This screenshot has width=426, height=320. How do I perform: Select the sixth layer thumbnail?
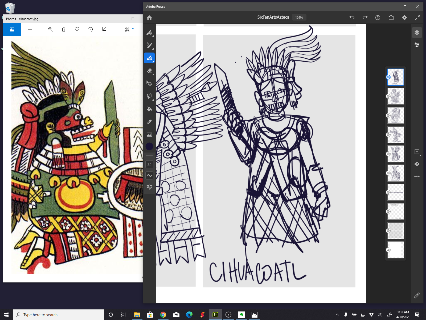click(396, 173)
